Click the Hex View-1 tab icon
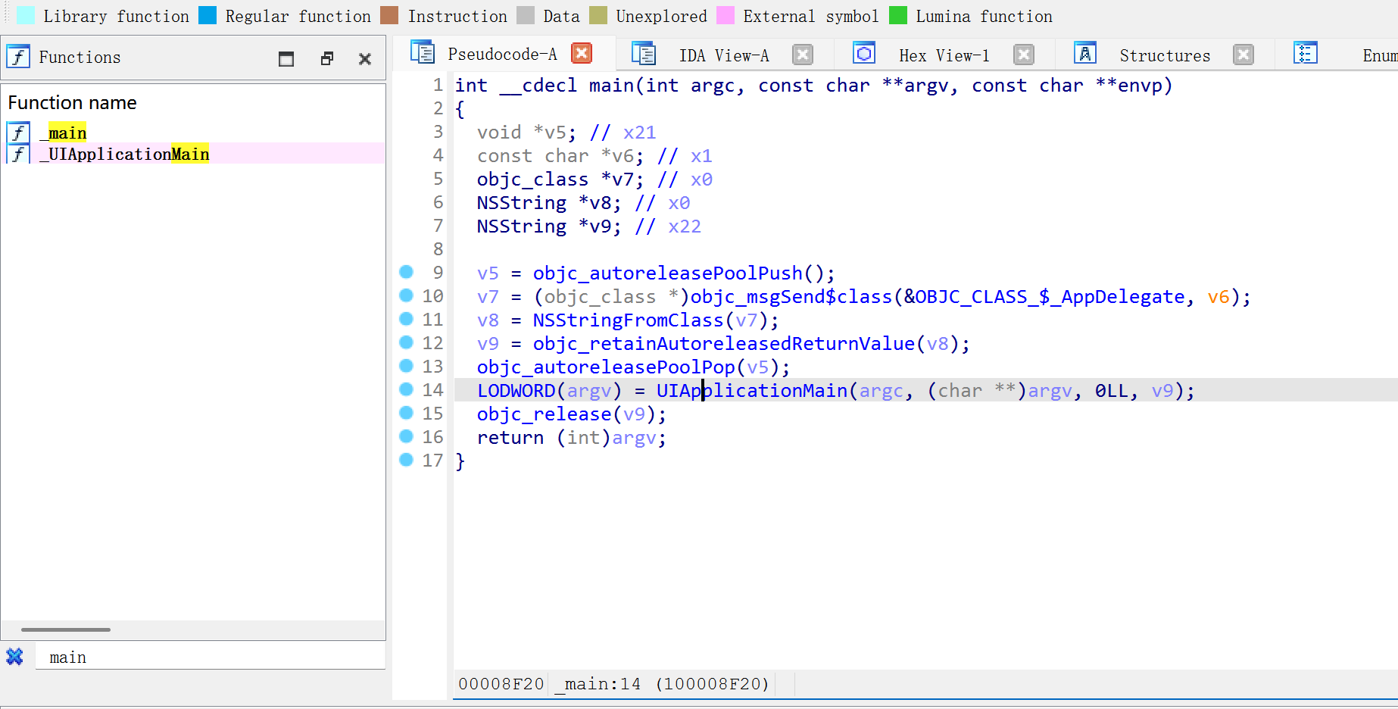The height and width of the screenshot is (709, 1398). pyautogui.click(x=864, y=54)
